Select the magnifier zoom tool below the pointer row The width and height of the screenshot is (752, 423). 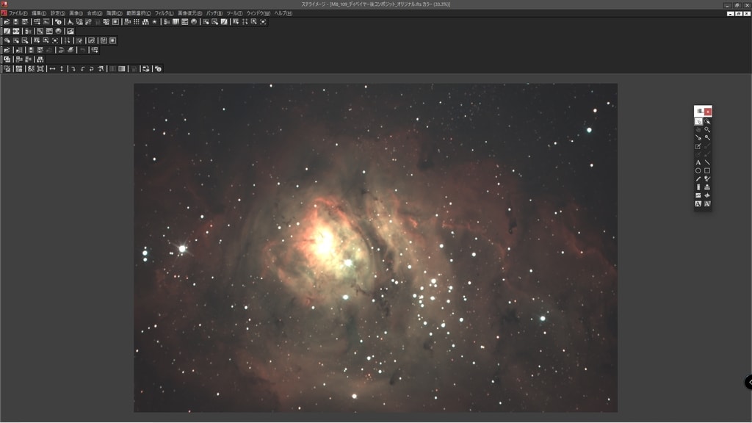tap(707, 129)
